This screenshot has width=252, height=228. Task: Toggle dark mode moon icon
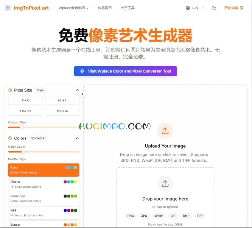[x=214, y=8]
